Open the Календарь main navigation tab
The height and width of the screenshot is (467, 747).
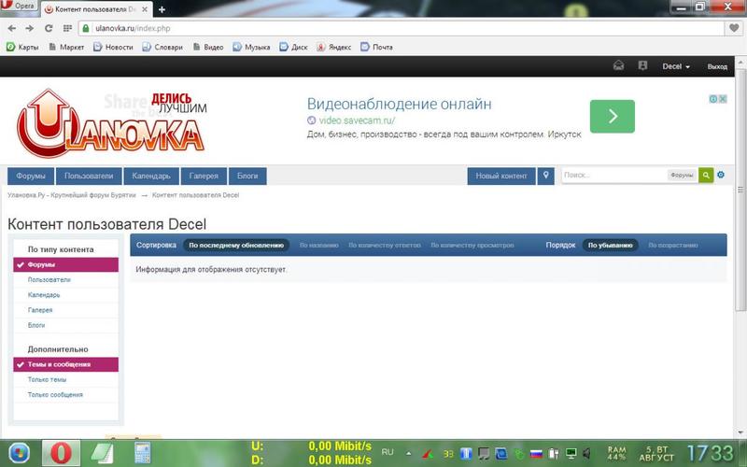pyautogui.click(x=151, y=176)
